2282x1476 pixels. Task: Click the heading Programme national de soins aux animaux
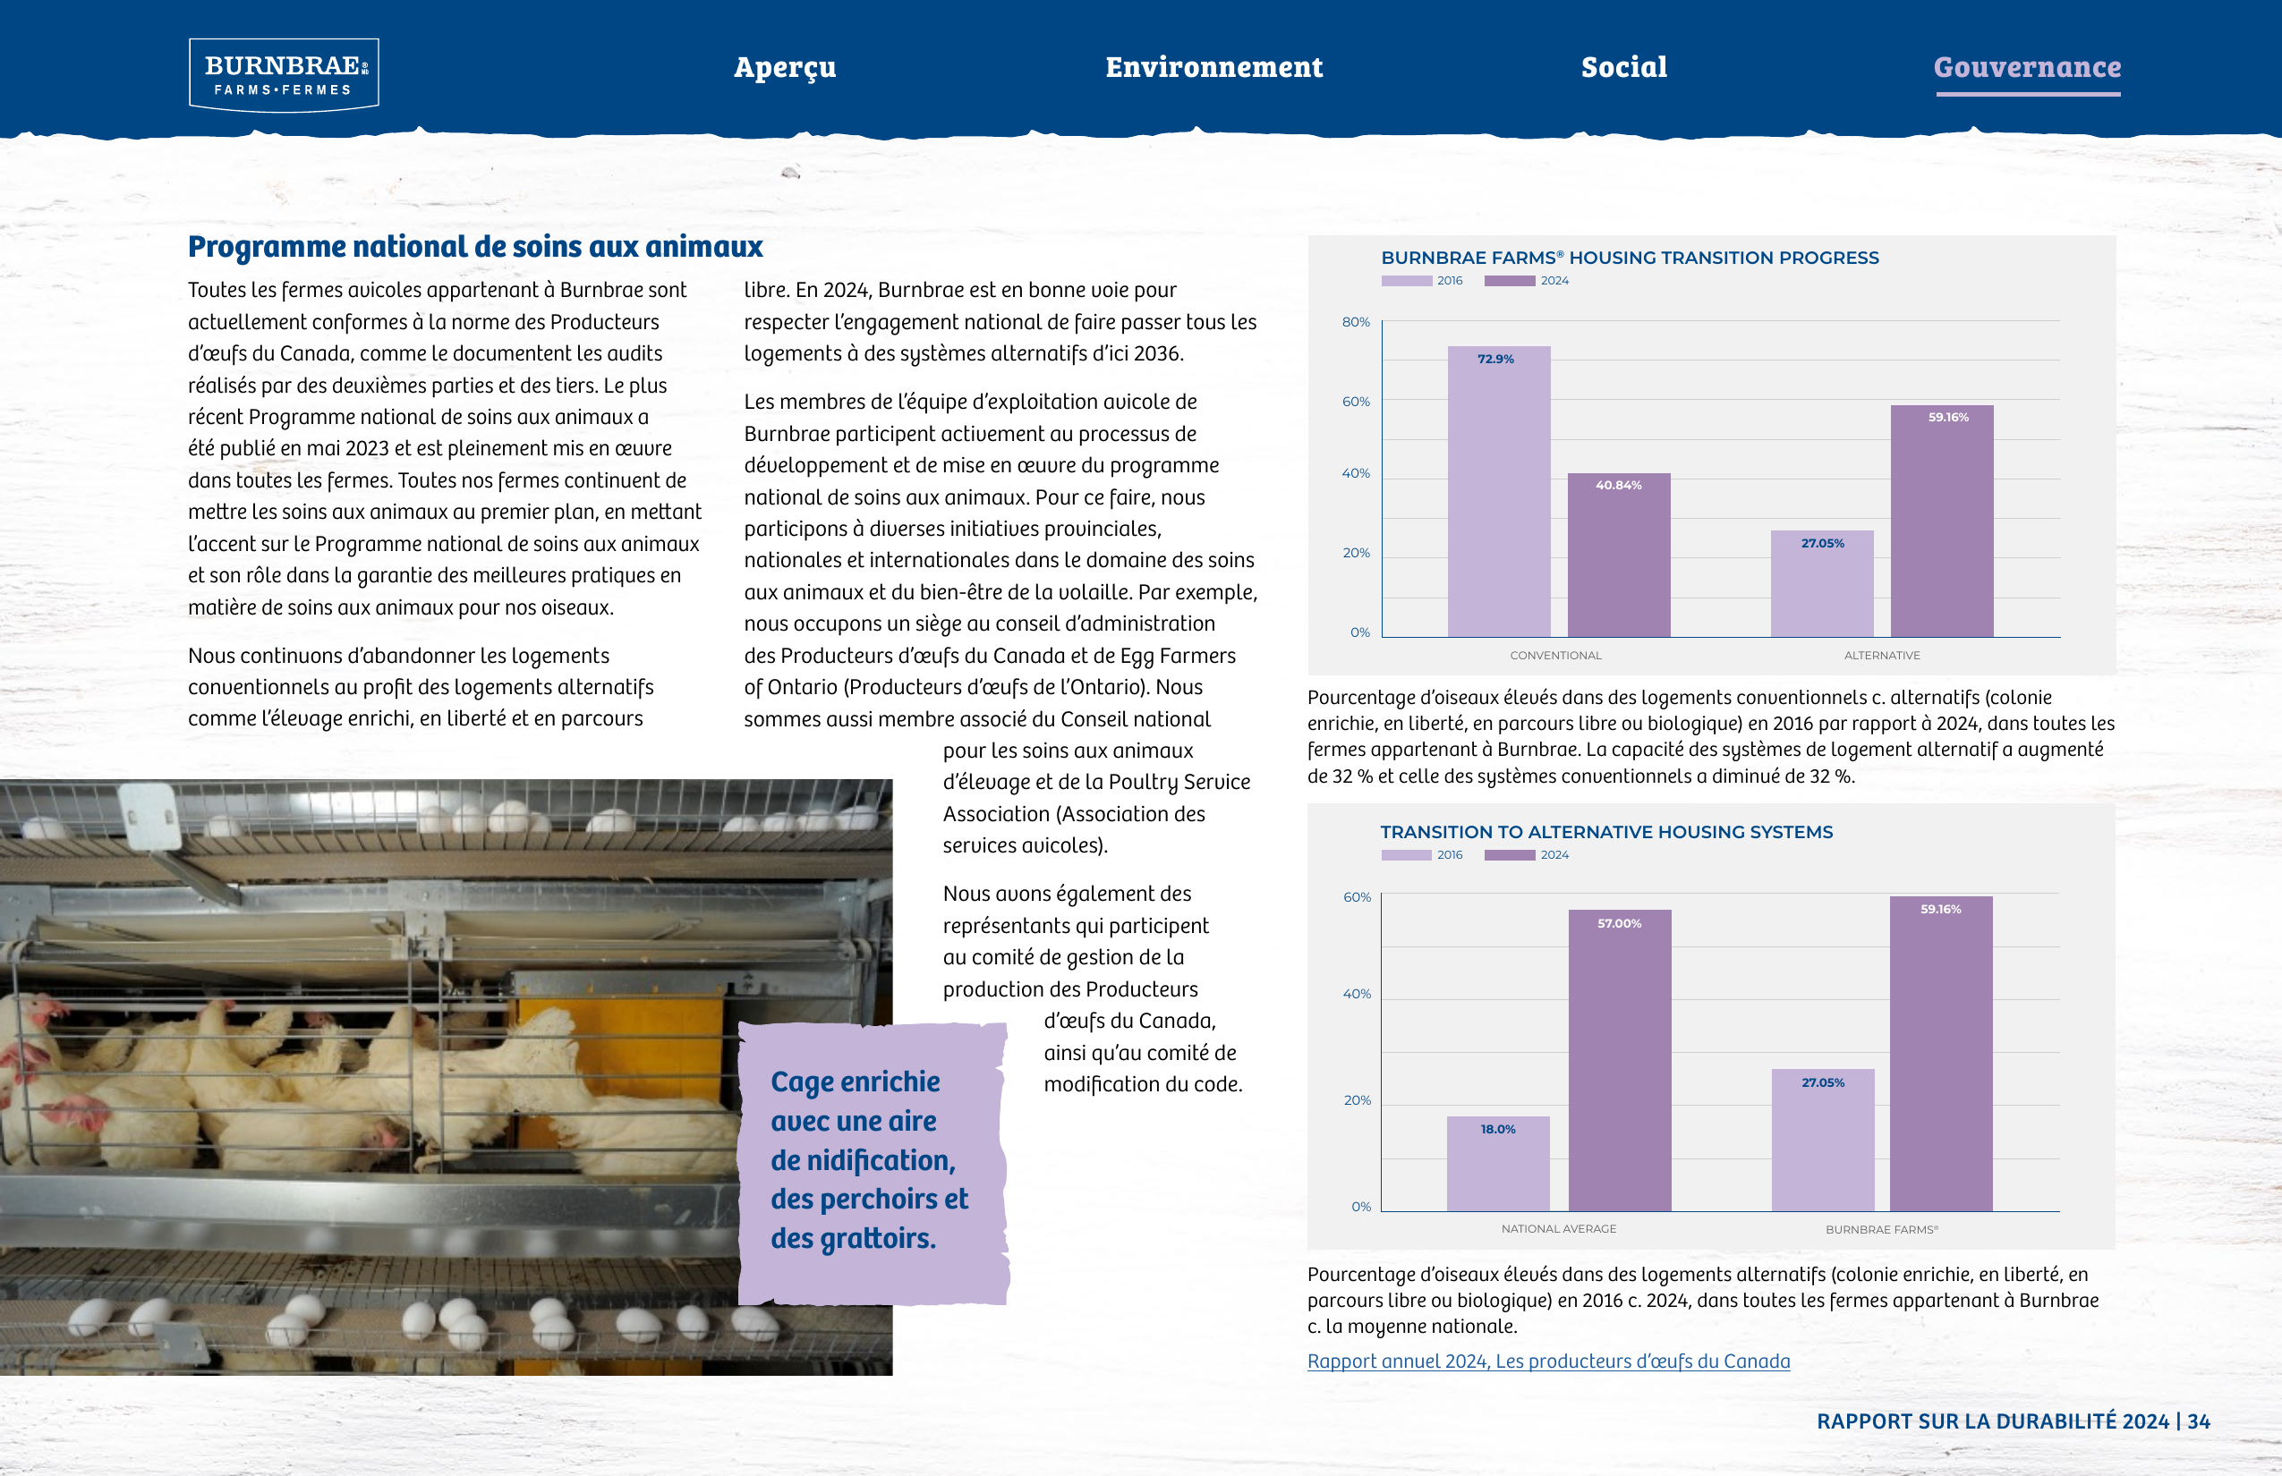coord(475,247)
